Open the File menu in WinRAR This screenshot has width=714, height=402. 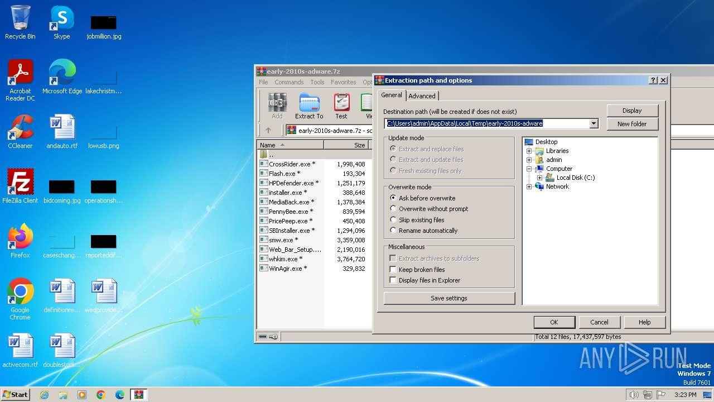[263, 82]
